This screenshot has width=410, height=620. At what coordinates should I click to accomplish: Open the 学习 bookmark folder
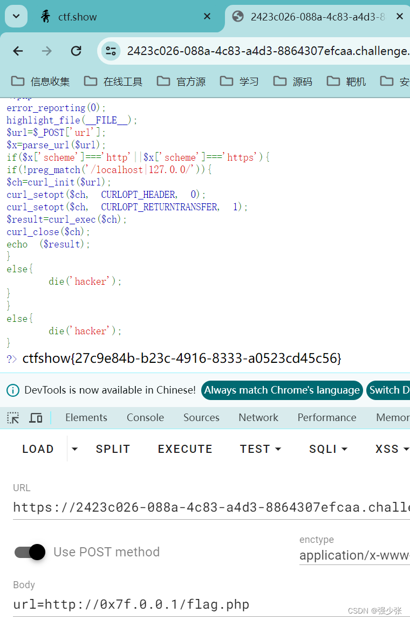point(240,81)
